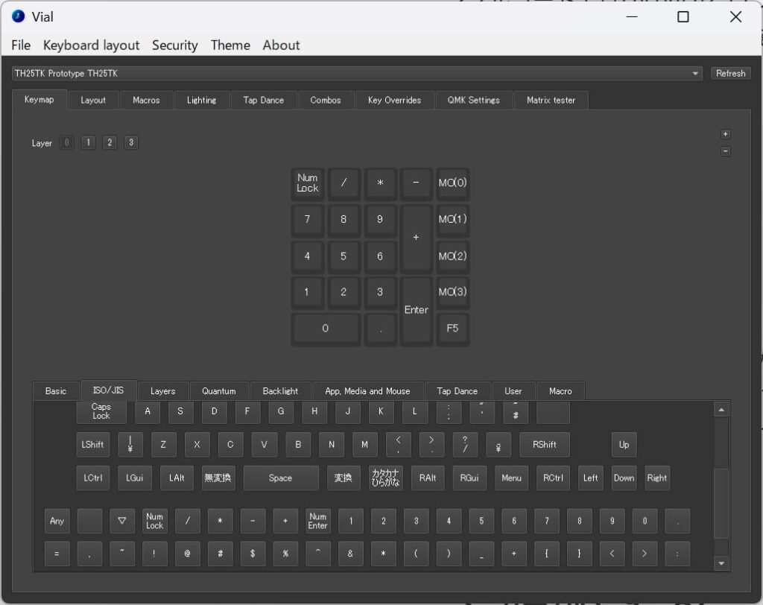Pick the & symbol keycode
Viewport: 763px width, 605px height.
350,554
